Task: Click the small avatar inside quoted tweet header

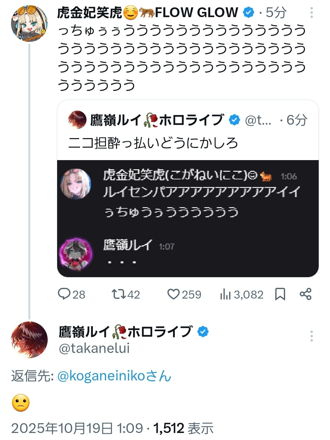Action: pos(77,120)
